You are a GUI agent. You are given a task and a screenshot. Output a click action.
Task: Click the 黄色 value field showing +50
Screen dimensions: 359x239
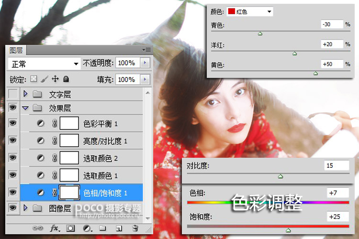pyautogui.click(x=332, y=64)
